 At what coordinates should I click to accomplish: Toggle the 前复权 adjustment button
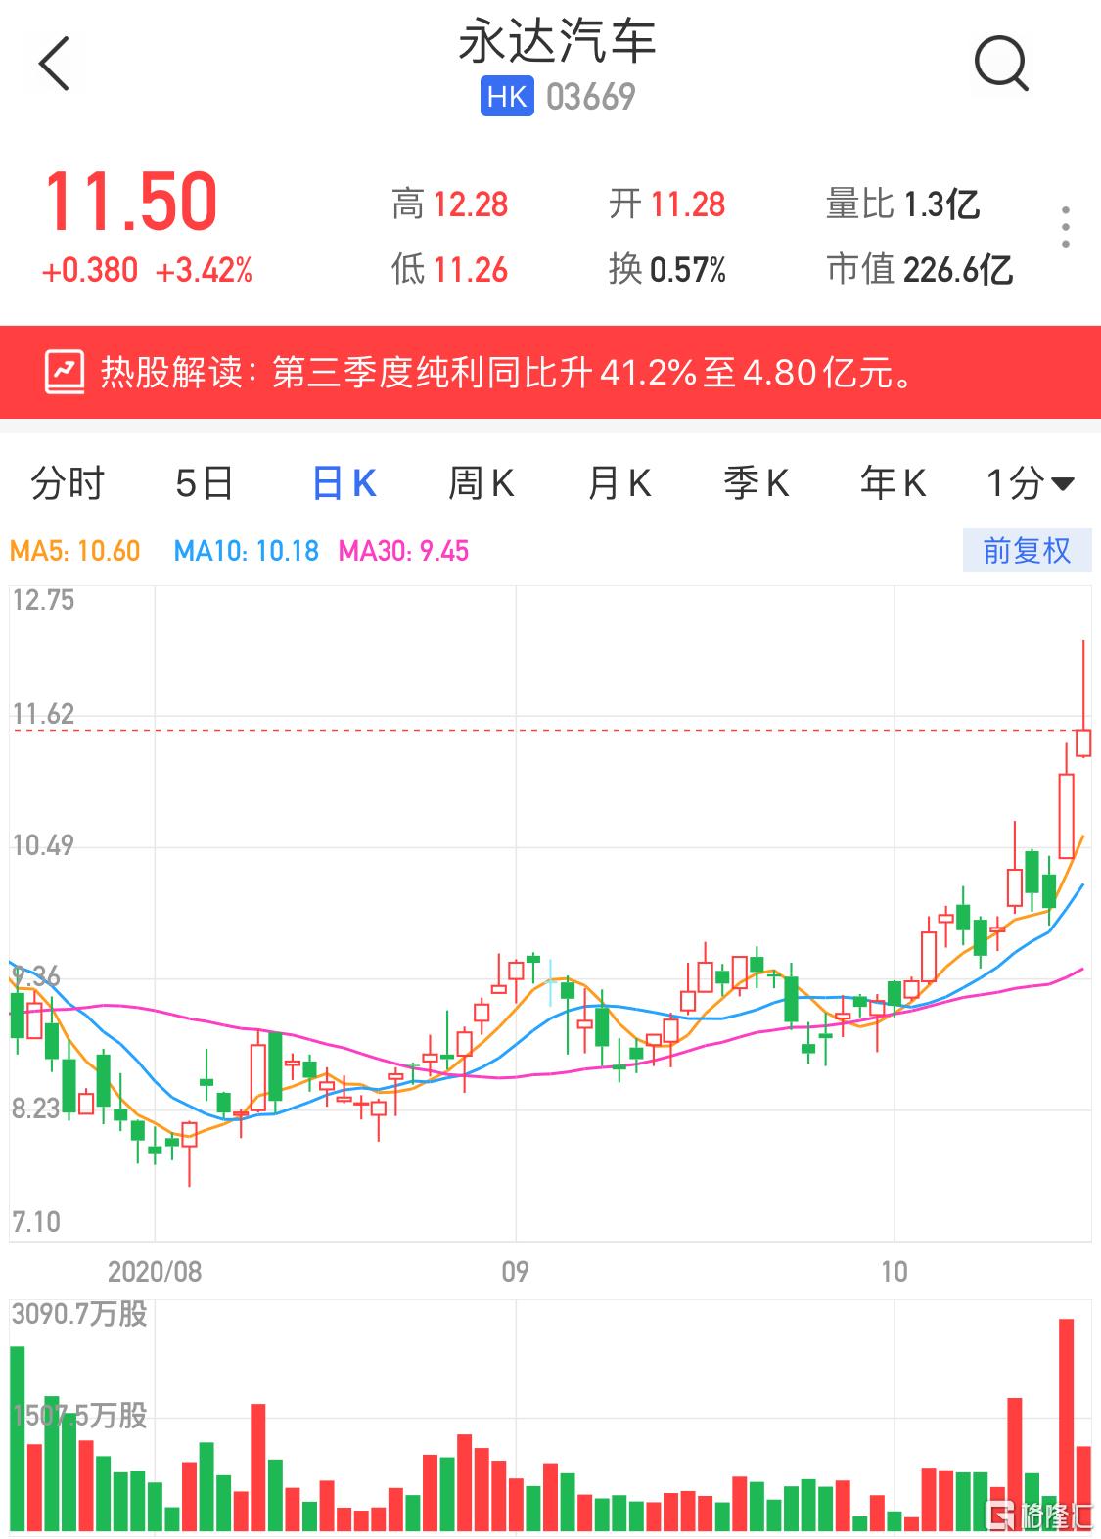tap(1026, 551)
